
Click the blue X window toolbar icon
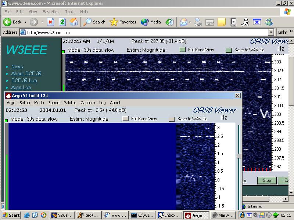pos(257,22)
